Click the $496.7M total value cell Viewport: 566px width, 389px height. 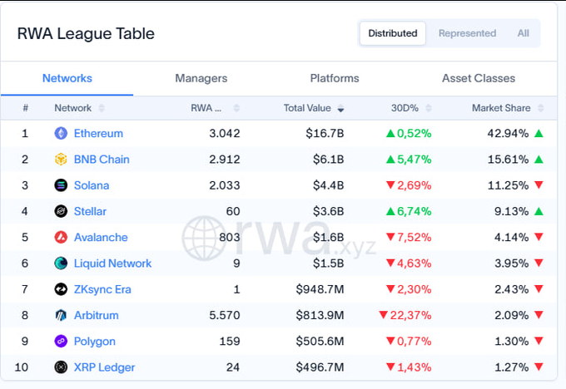[x=320, y=367]
